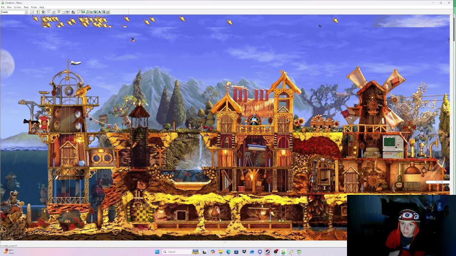
Task: Click the globe toolbar icon
Action: point(43,12)
